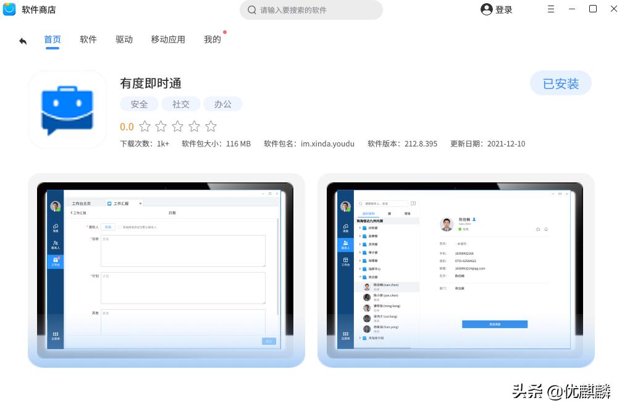622x411 pixels.
Task: Click the magnifier search icon
Action: pyautogui.click(x=251, y=10)
